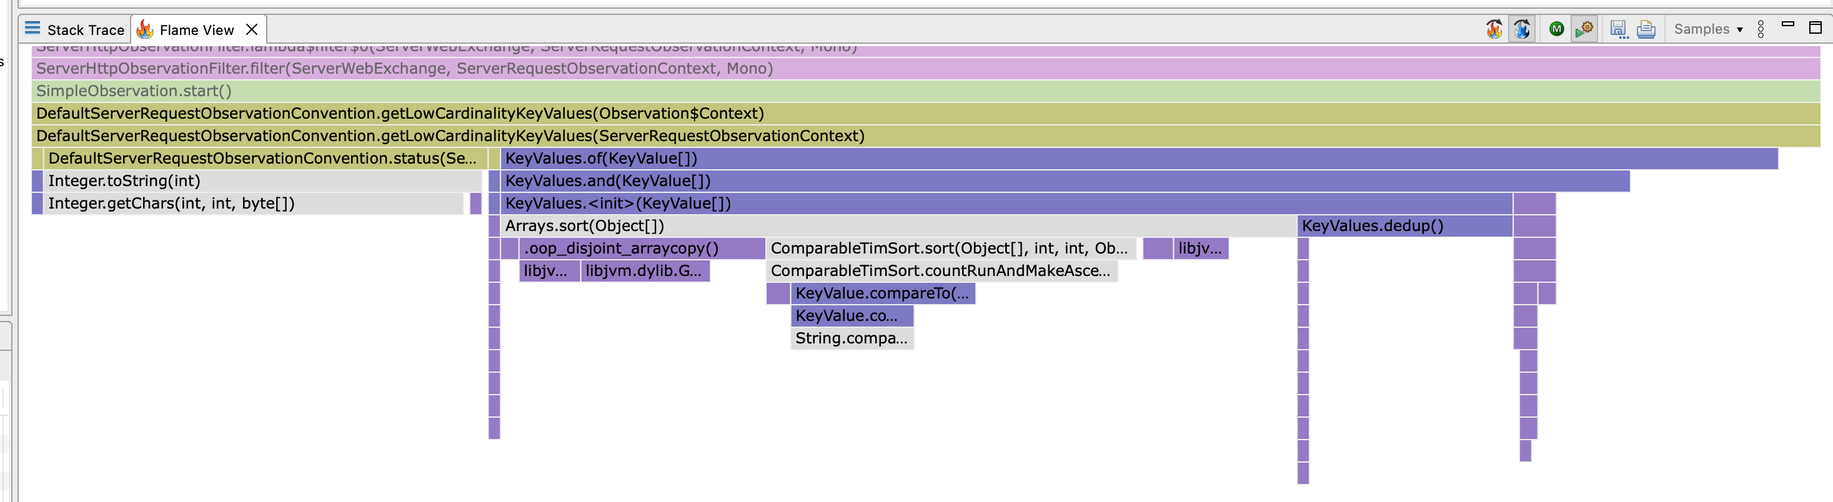Select the KeyValues.dedup() frame

(1404, 225)
